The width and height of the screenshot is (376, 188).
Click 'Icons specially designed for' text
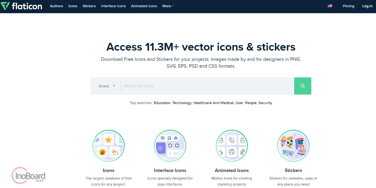tap(170, 178)
